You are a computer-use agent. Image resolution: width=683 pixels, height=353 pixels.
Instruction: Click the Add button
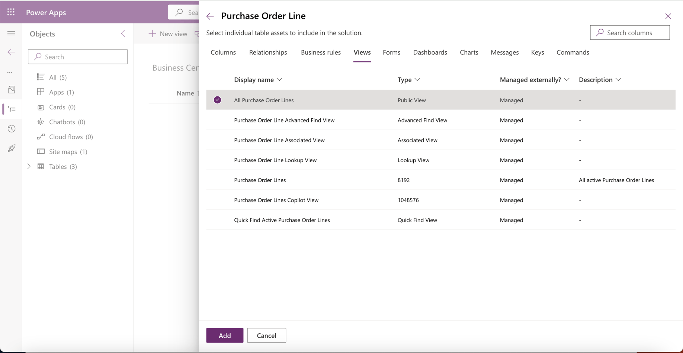point(225,336)
